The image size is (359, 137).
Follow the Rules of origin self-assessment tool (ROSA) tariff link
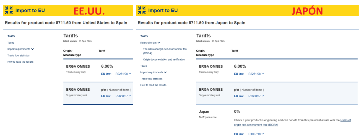tap(345, 120)
